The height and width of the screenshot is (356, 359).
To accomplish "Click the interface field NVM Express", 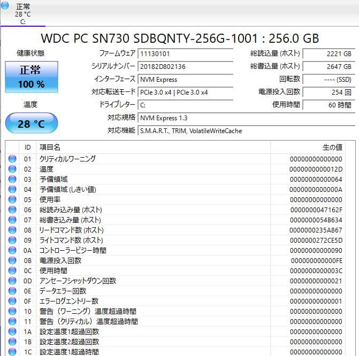I will [185, 80].
